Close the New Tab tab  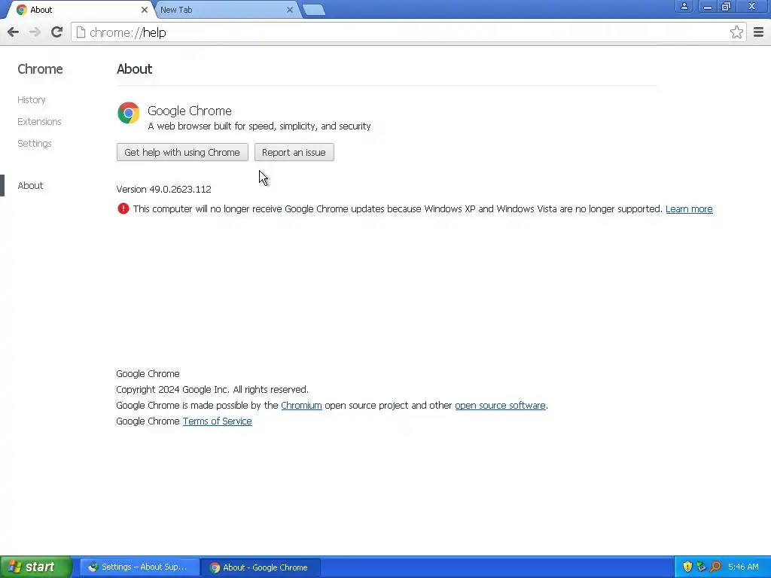point(290,10)
